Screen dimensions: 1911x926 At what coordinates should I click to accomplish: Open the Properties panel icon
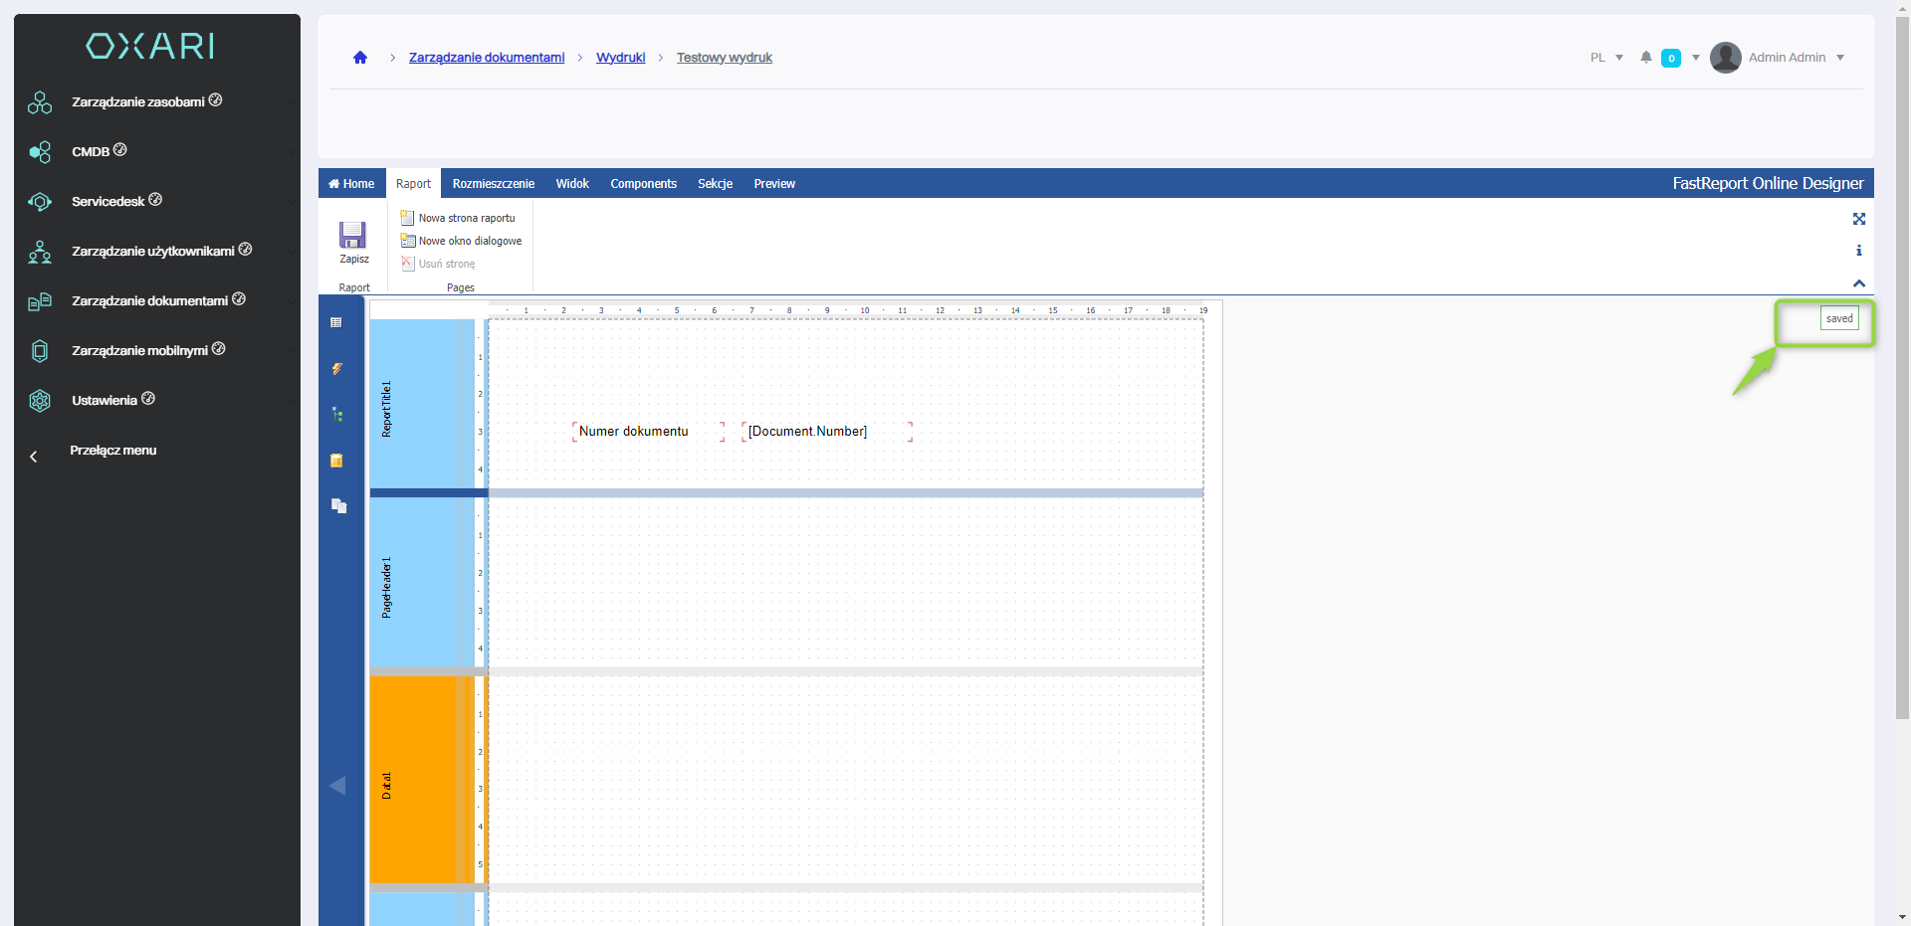(x=336, y=323)
